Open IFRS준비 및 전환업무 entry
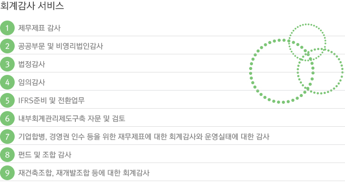The image size is (345, 186). [x=51, y=100]
